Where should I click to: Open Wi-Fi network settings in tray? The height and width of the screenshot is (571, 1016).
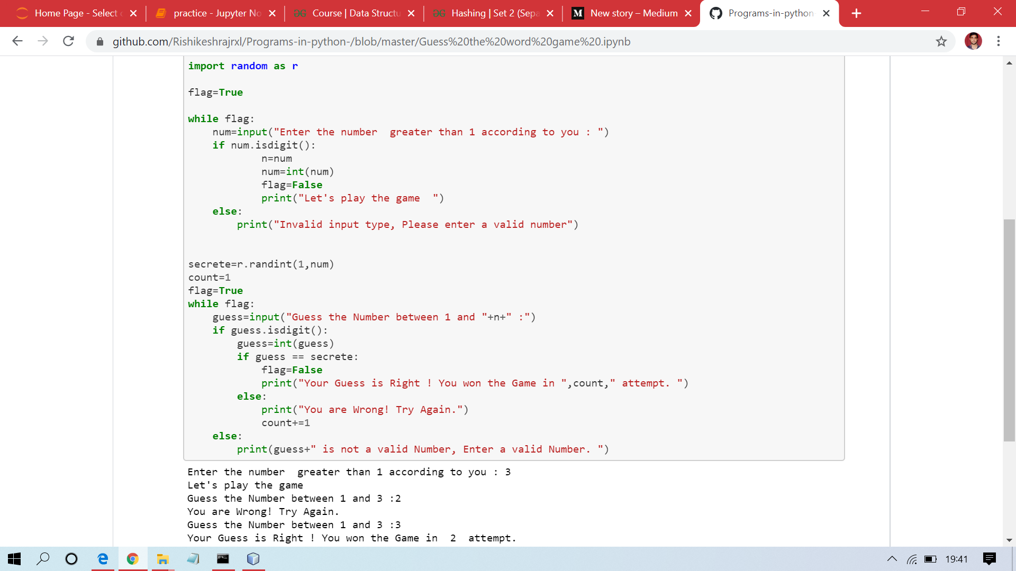tap(912, 559)
